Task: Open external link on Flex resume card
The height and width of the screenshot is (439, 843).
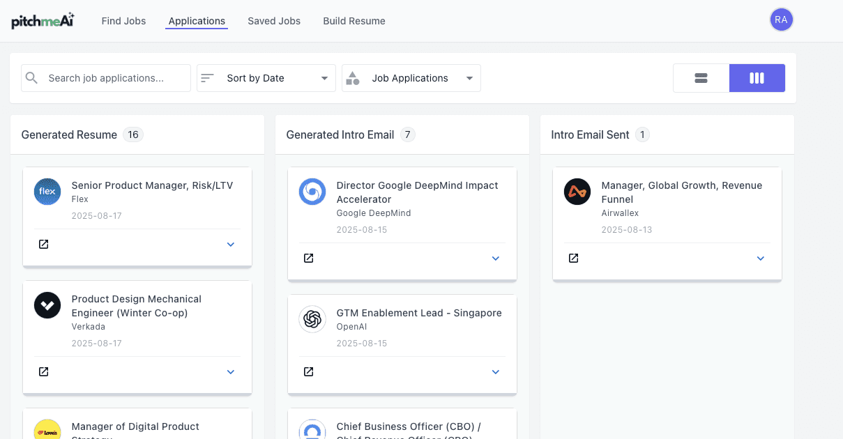Action: coord(43,244)
